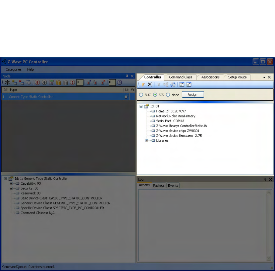275x271 pixels.
Task: Click the up-arrow list icon in Controller toolbar
Action: 182,85
